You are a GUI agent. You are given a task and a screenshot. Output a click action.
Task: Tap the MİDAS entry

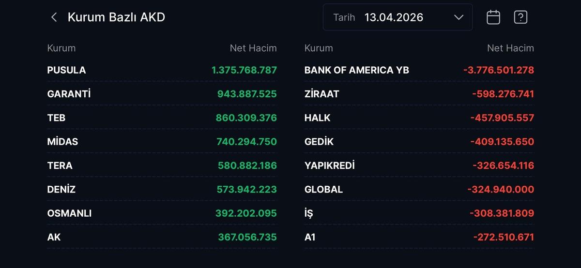[62, 142]
